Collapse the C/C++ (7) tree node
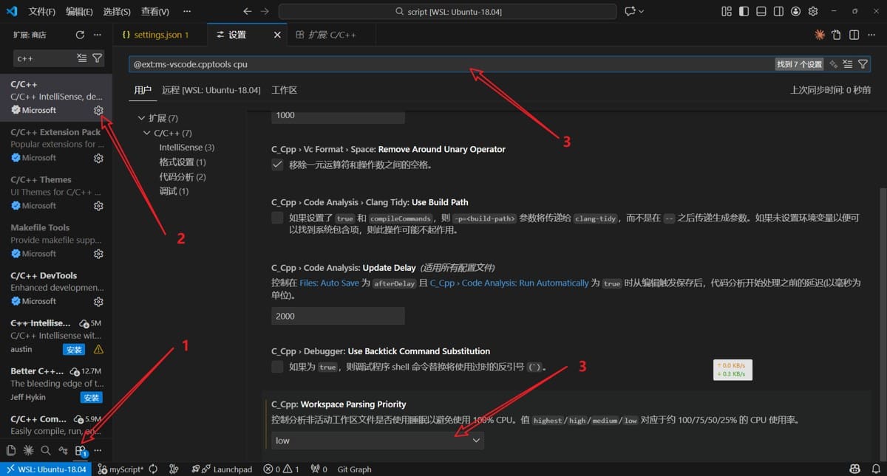The height and width of the screenshot is (476, 887). pyautogui.click(x=147, y=133)
